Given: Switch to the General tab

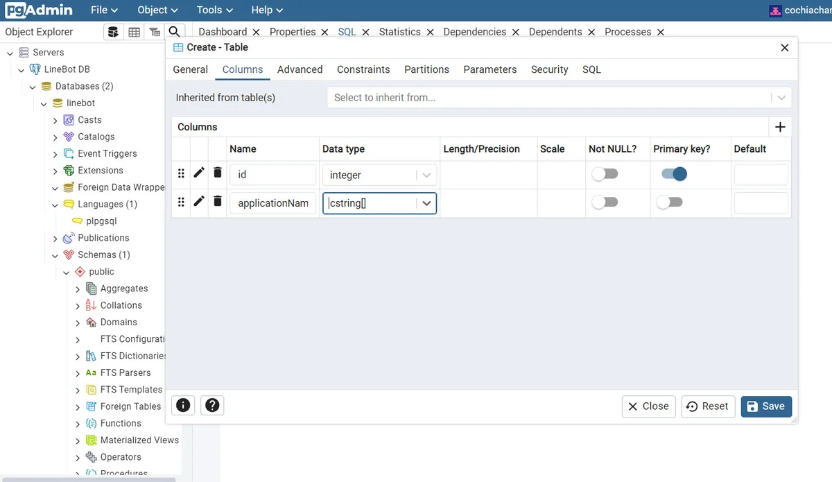Looking at the screenshot, I should [191, 69].
